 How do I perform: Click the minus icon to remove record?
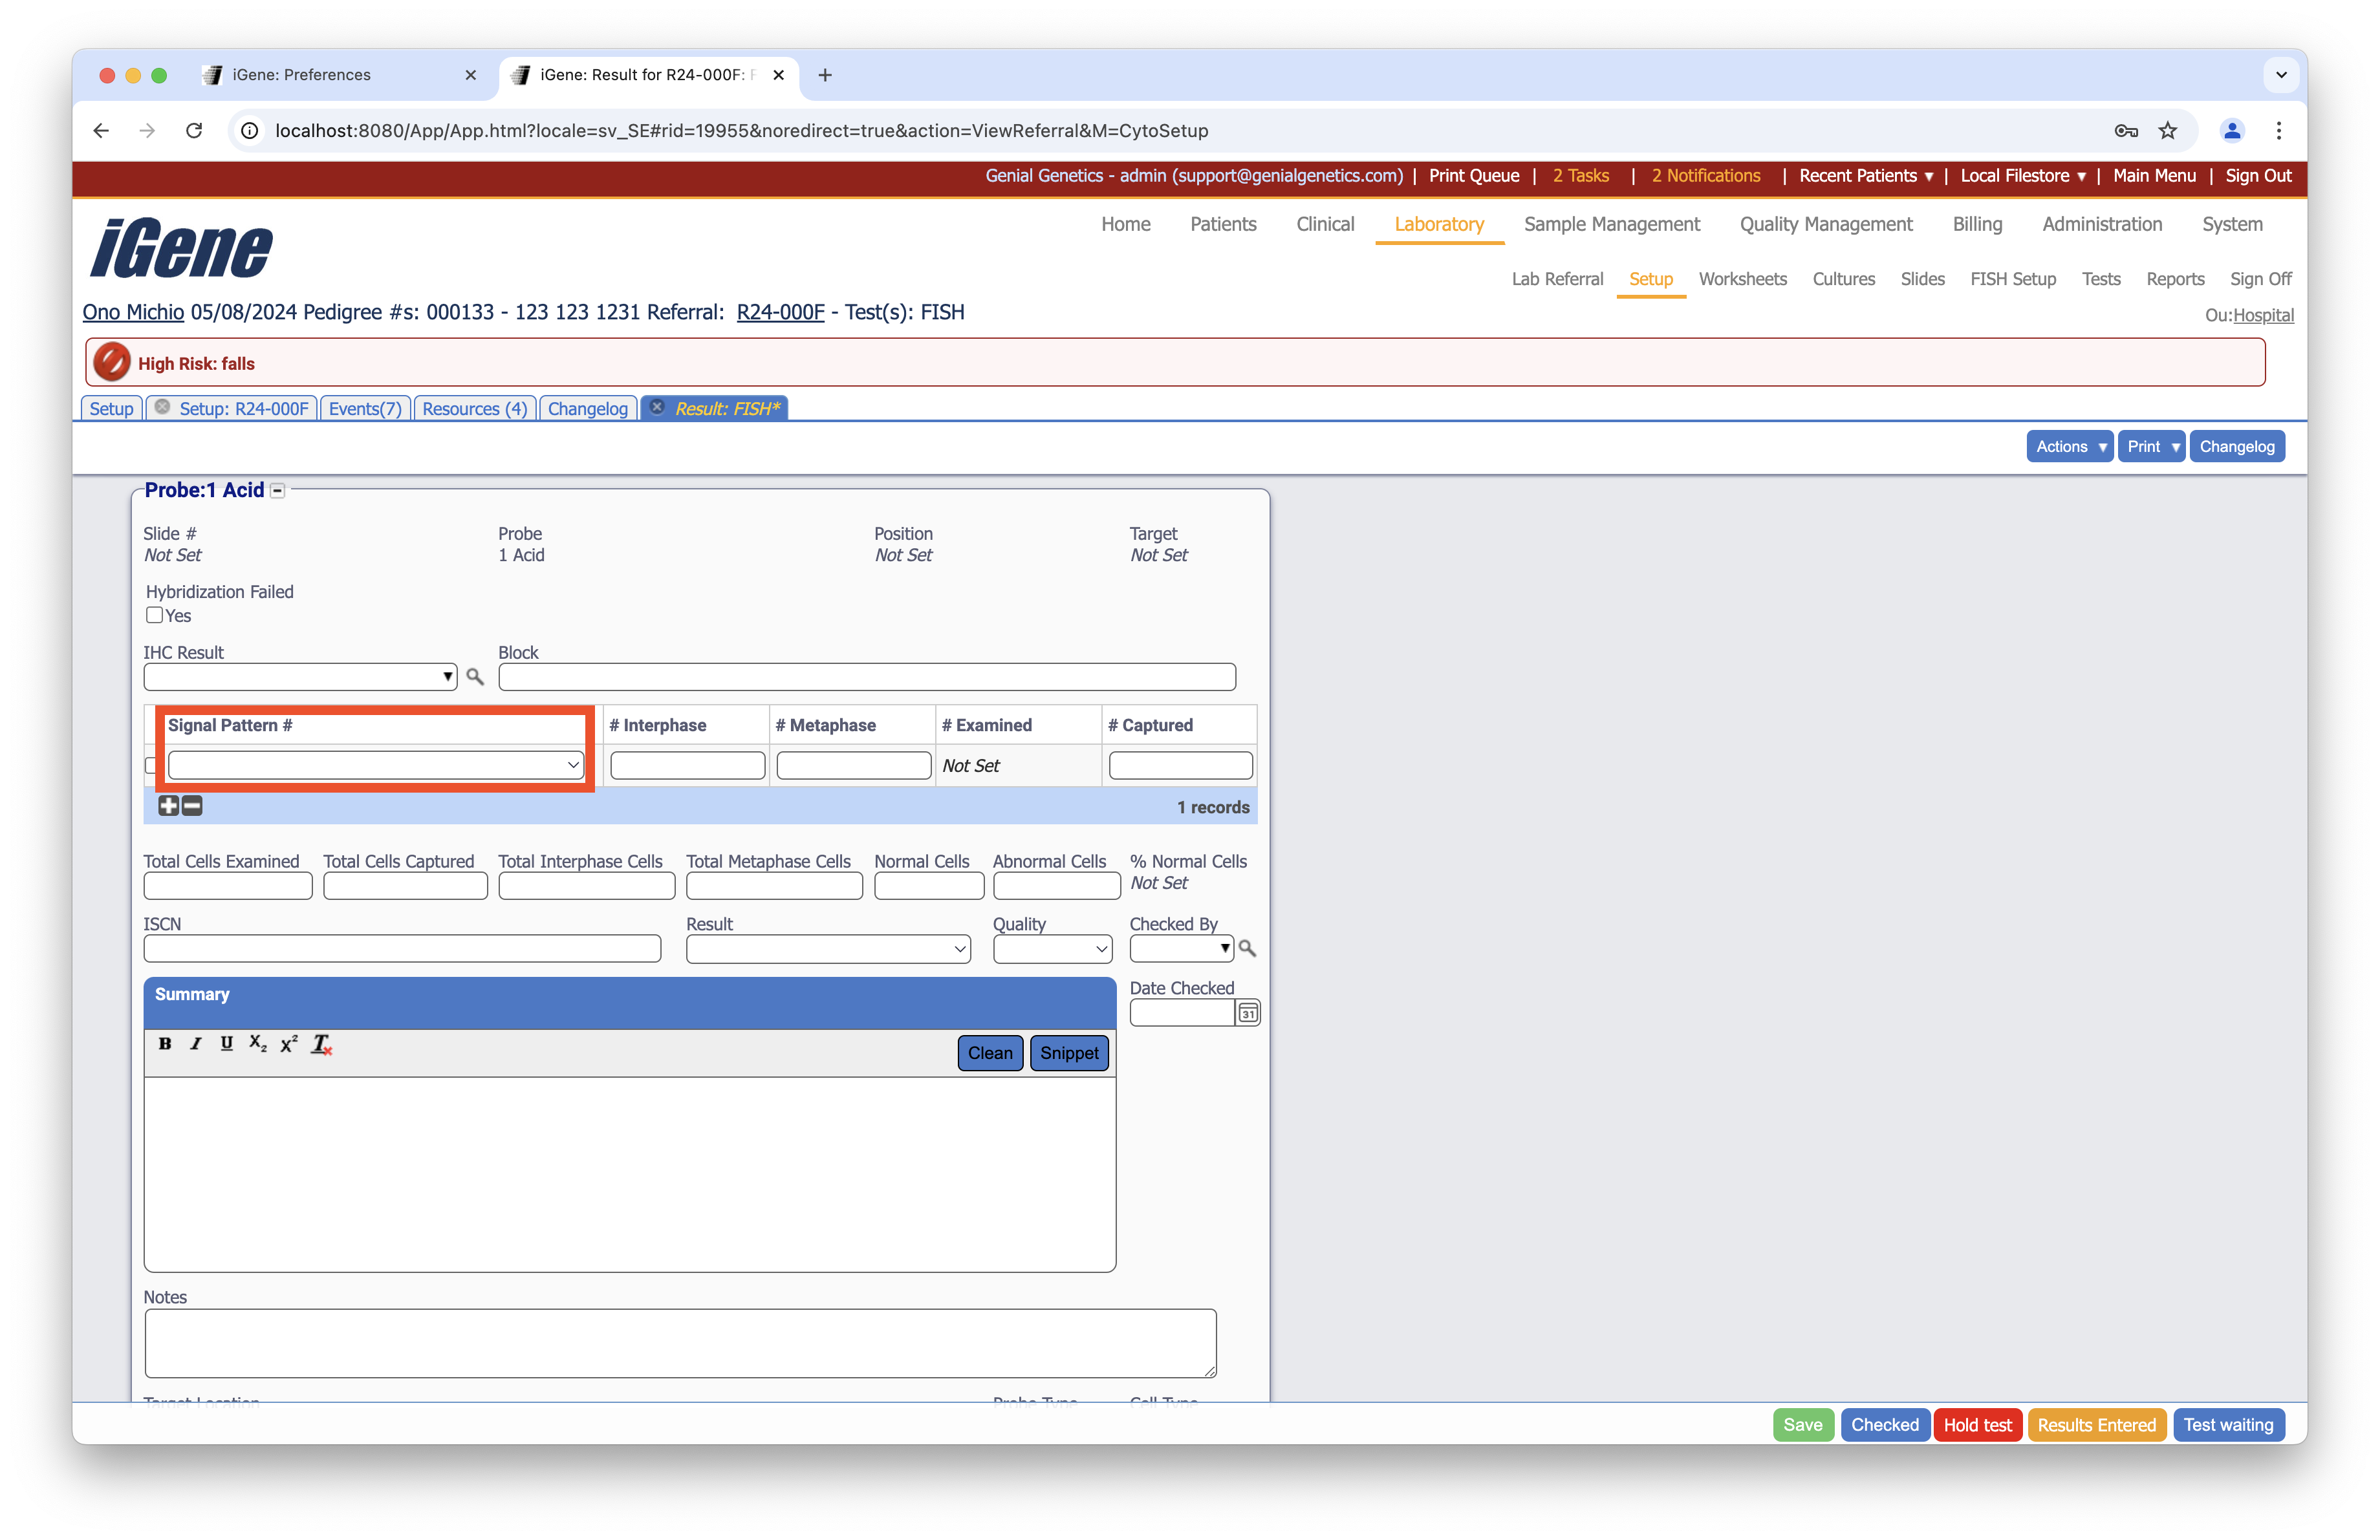(192, 806)
